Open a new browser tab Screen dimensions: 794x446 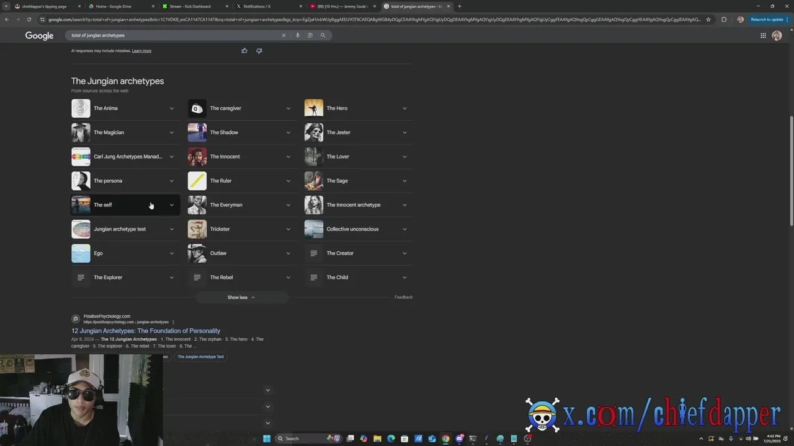point(460,6)
